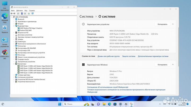
Task: Open the Вид menu
Action: 26,11
